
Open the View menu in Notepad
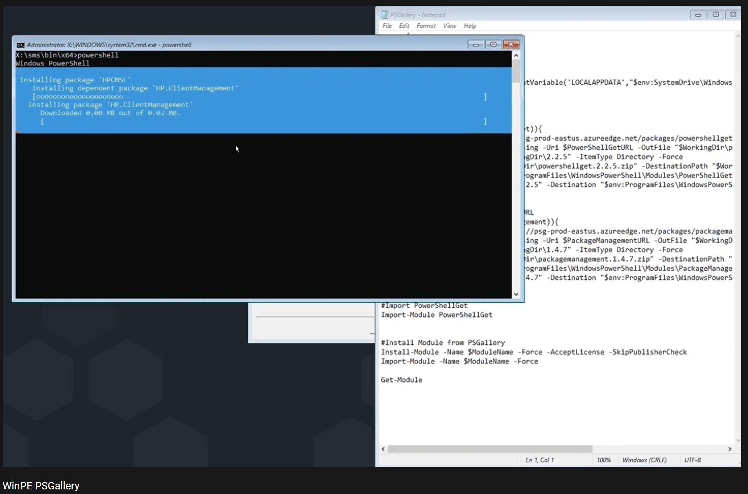[449, 26]
